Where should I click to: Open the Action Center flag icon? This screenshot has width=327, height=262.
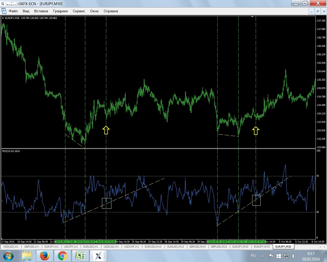pyautogui.click(x=271, y=256)
